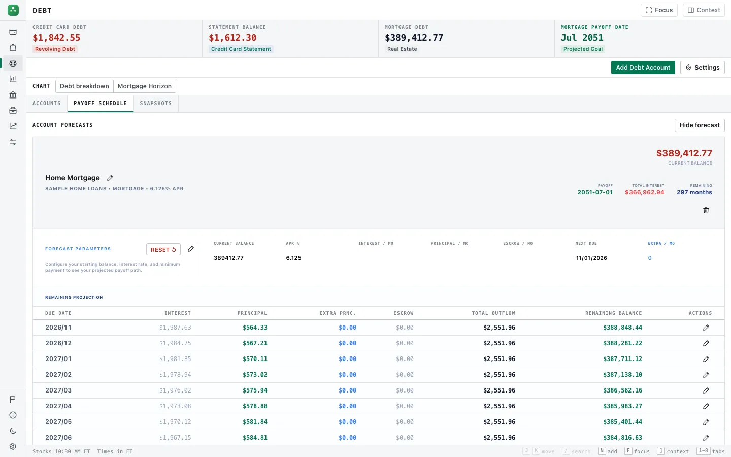Edit the 2026/11 payment row
The image size is (731, 457).
(706, 328)
